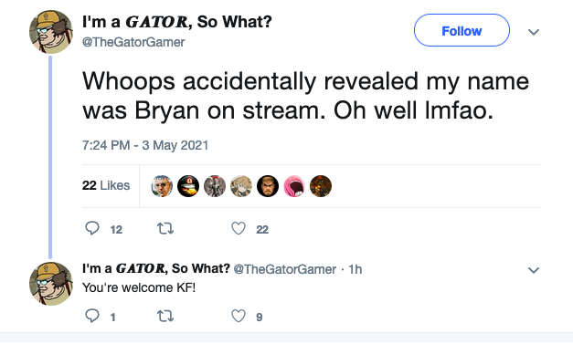View the pink open-mouth liker avatar
Image resolution: width=573 pixels, height=344 pixels.
pyautogui.click(x=294, y=186)
